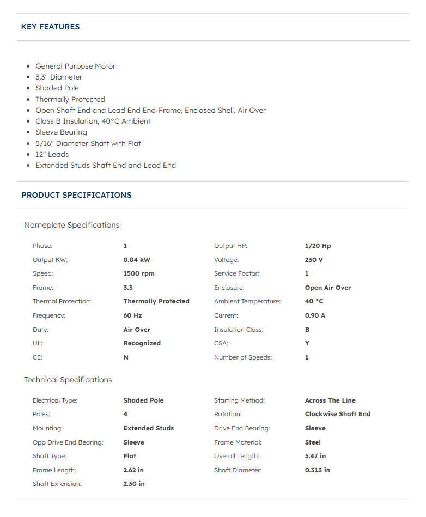Click the KEY FEATURES section heading
Image resolution: width=426 pixels, height=517 pixels.
(51, 27)
